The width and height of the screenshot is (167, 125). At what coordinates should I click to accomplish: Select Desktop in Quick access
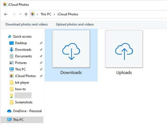coord(21,43)
